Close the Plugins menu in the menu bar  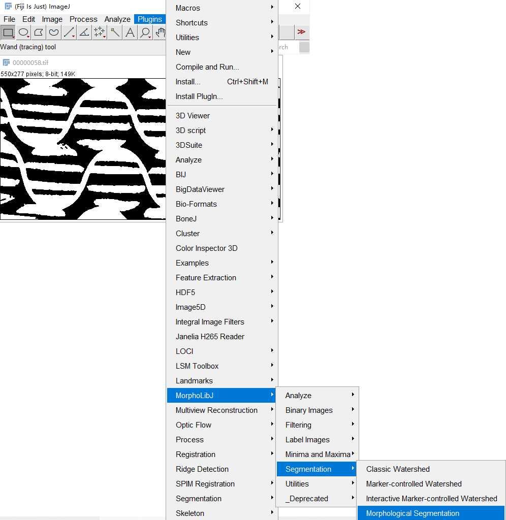coord(150,19)
